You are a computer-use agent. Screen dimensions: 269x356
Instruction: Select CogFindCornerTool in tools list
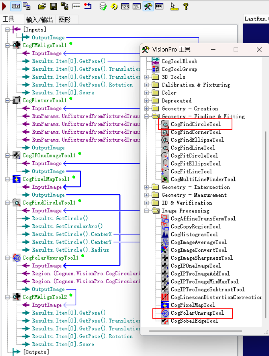pyautogui.click(x=196, y=132)
